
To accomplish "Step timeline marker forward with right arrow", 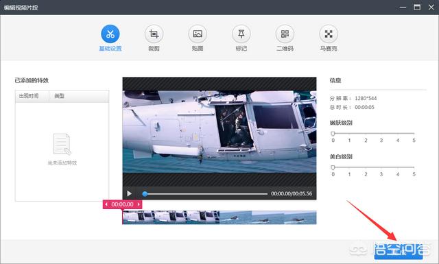I will point(139,204).
